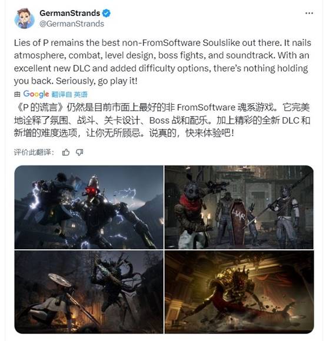Click "Seriously, go play it!" sentence
Viewport: 326px width, 341px height.
tap(97, 81)
